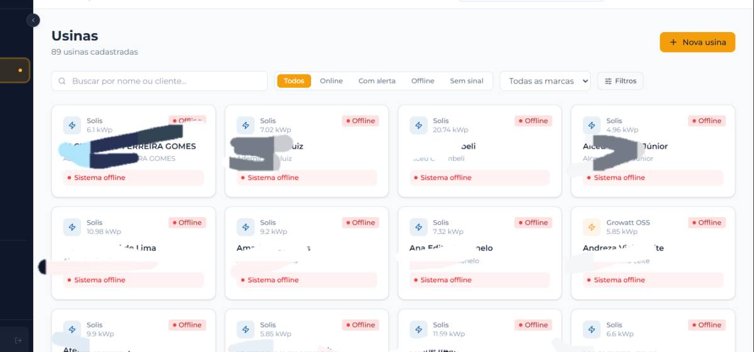Switch to the Offline filter tab
754x352 pixels.
[x=423, y=81]
